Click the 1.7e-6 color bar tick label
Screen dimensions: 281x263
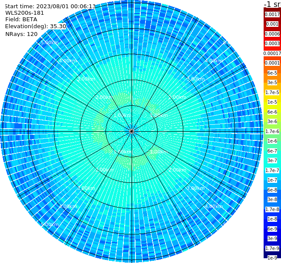272,131
